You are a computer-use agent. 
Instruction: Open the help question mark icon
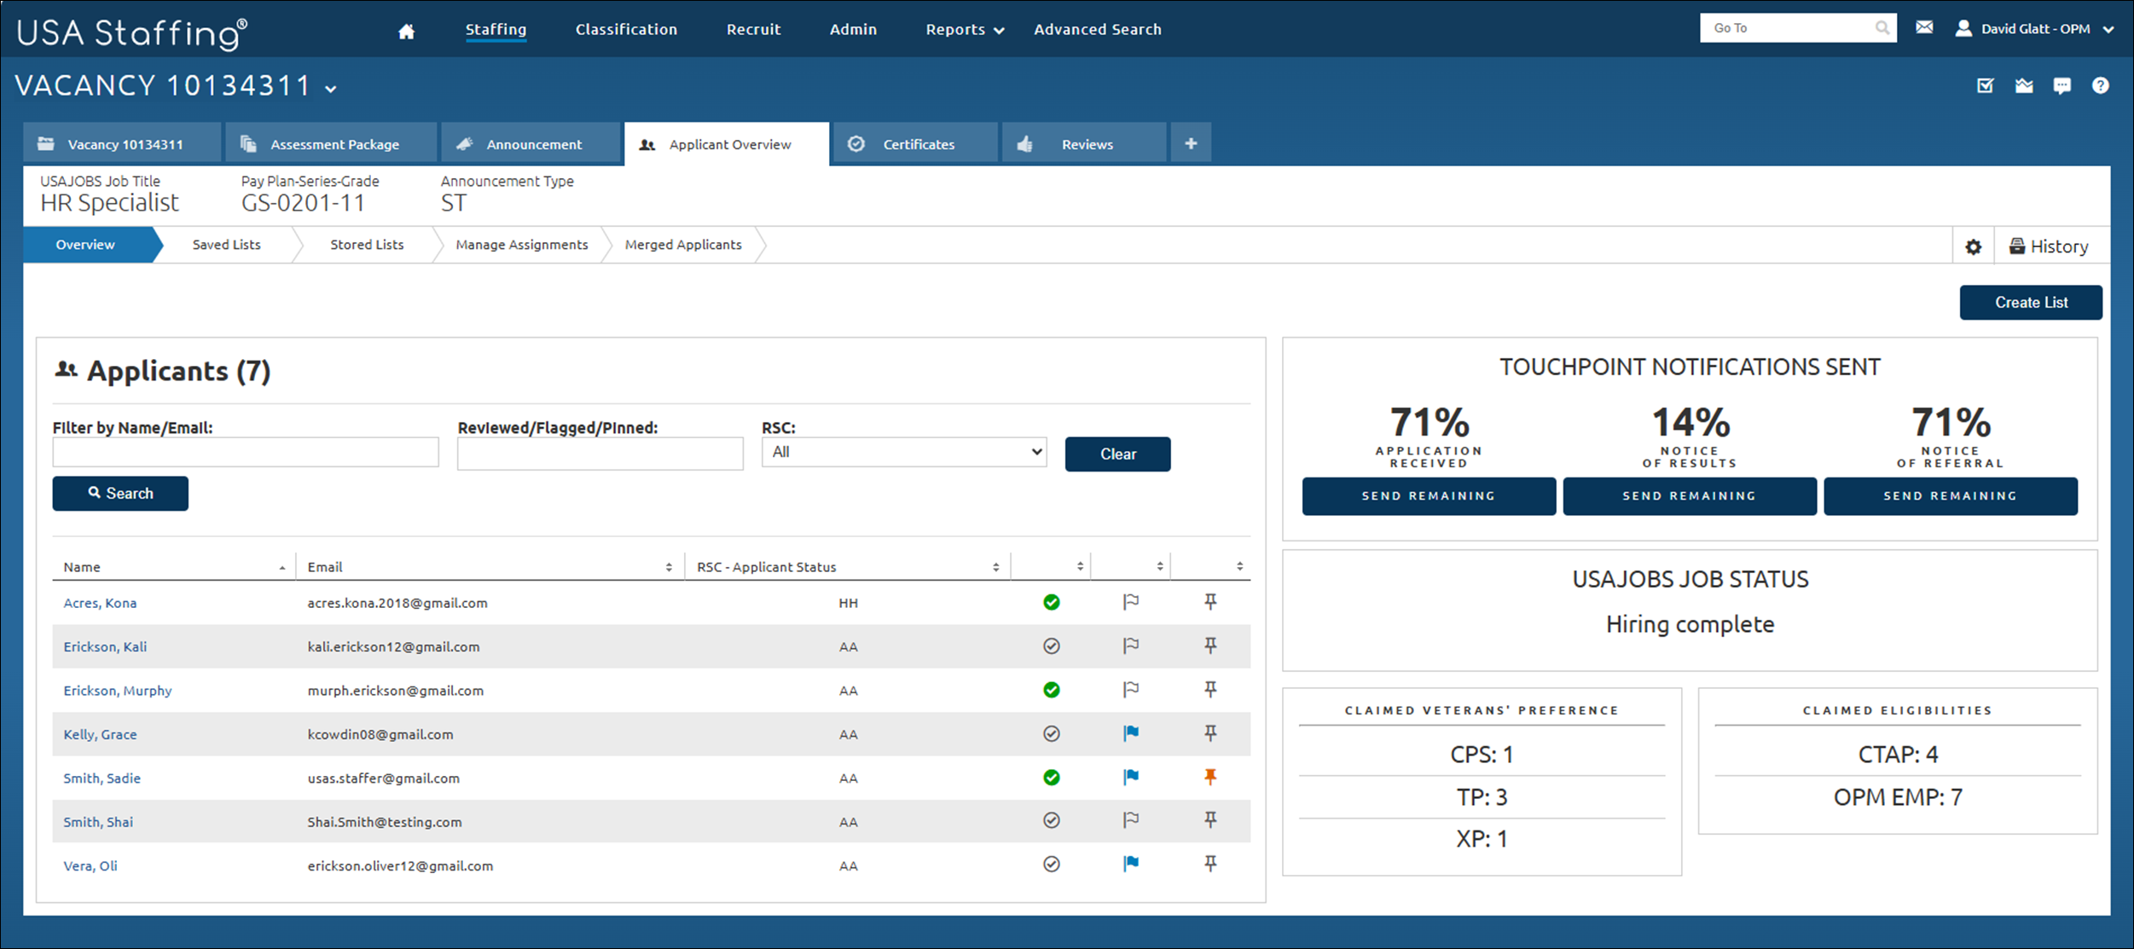coord(2101,85)
